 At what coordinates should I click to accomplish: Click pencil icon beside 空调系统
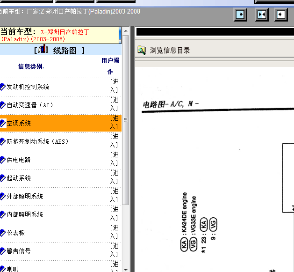coord(3,123)
